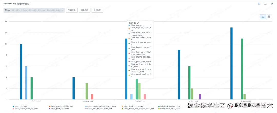Viewport: 277px width, 113px height.
Task: Switch to bar chart view
Action: click(263, 17)
